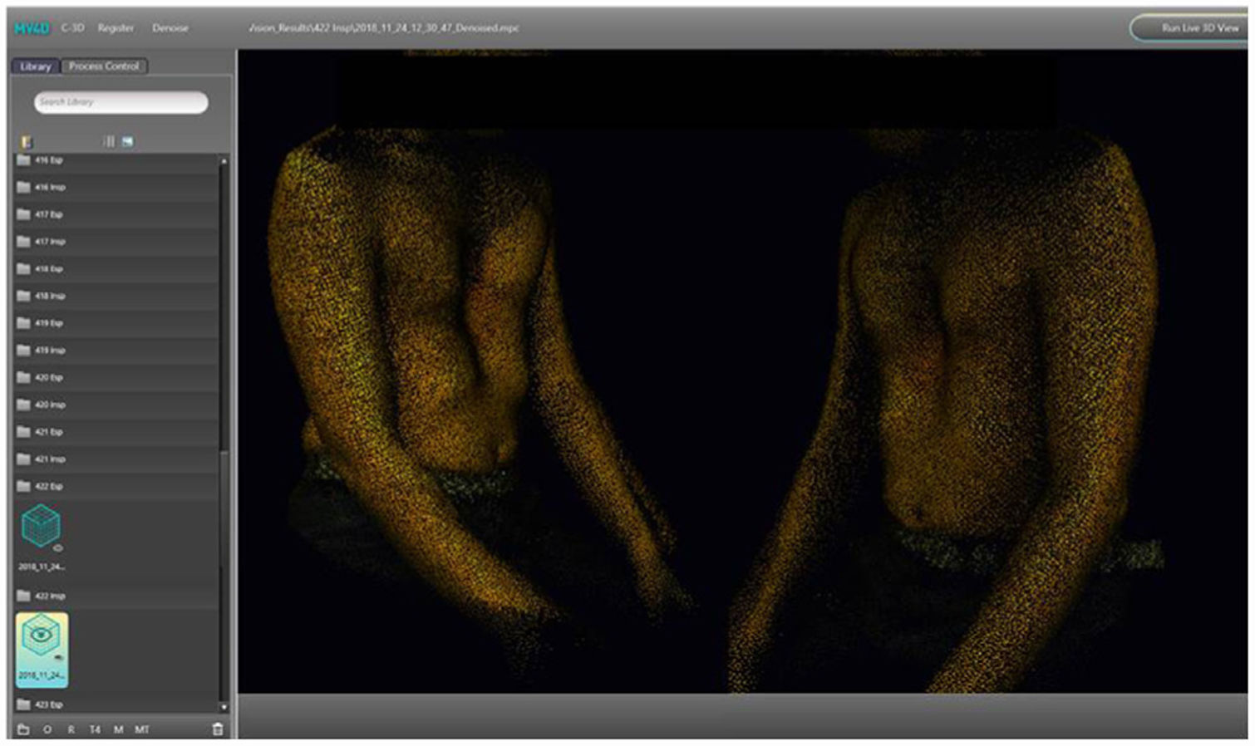Click the list view icon in the library toolbar
The image size is (1255, 746).
click(109, 142)
